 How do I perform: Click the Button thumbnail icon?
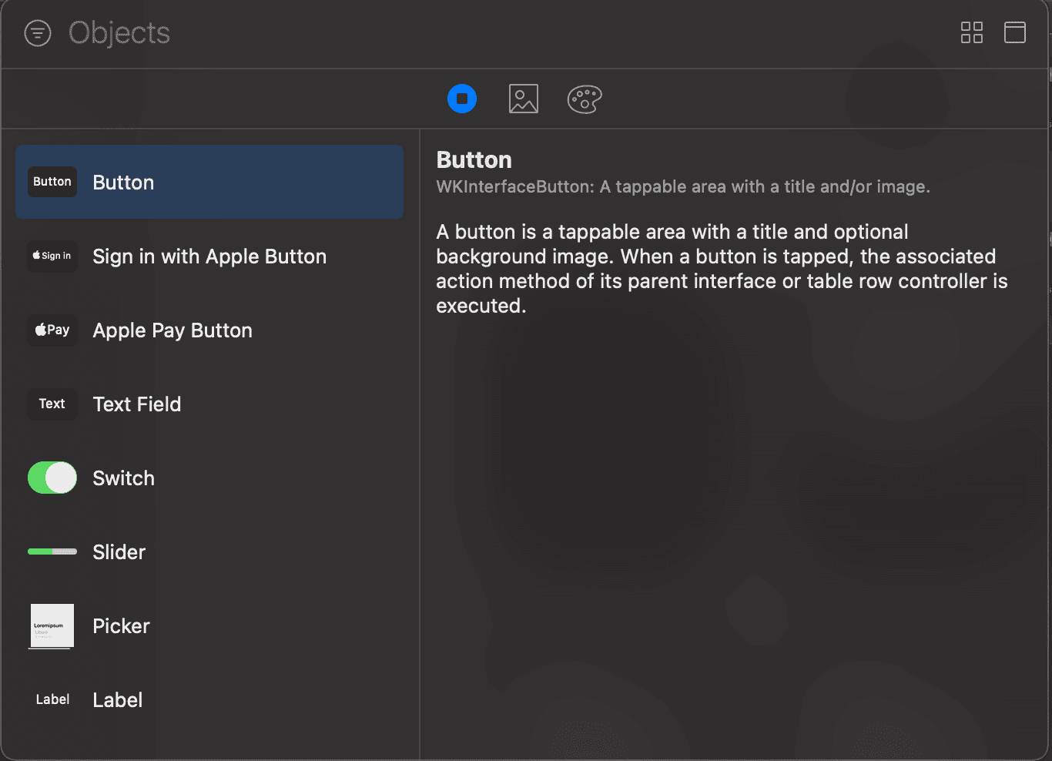(52, 182)
